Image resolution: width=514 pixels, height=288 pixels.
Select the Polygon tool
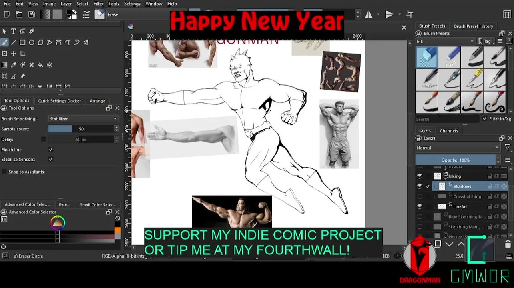pos(40,42)
